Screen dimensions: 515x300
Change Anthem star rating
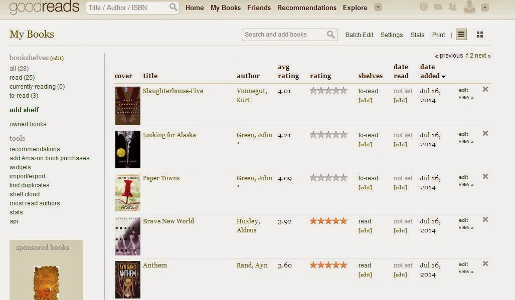click(328, 265)
